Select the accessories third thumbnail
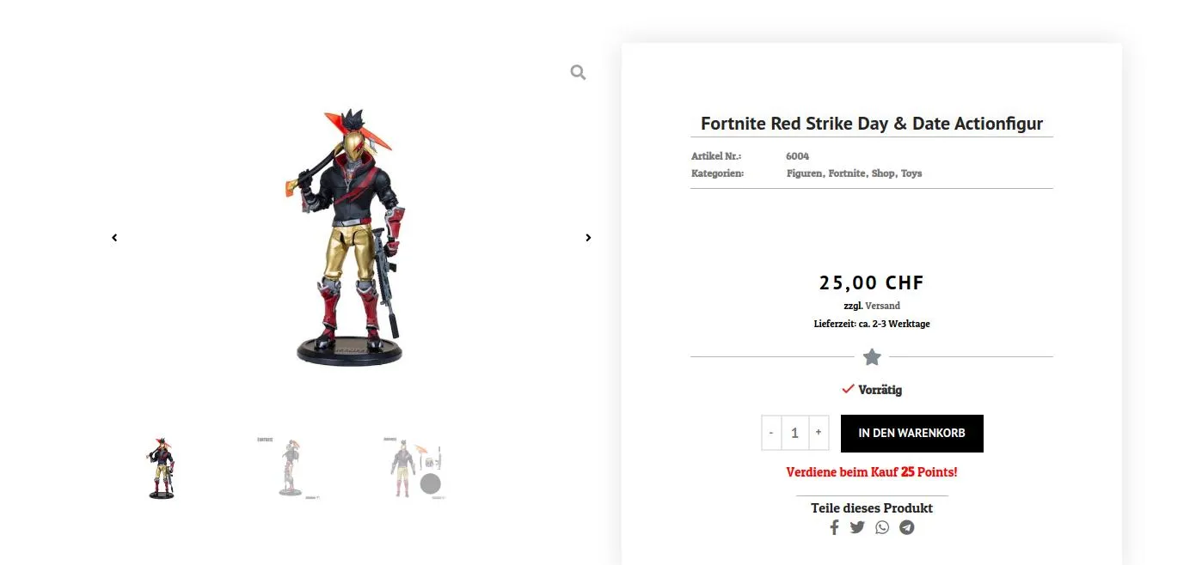Screen dimensions: 1202x565 click(x=415, y=468)
